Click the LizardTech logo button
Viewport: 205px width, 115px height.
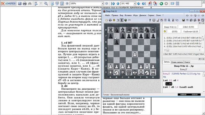[8, 4]
